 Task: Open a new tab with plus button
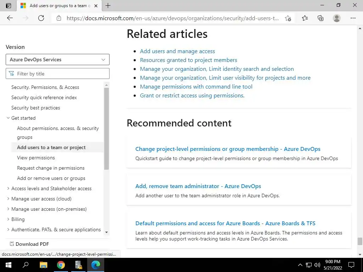coord(108,6)
